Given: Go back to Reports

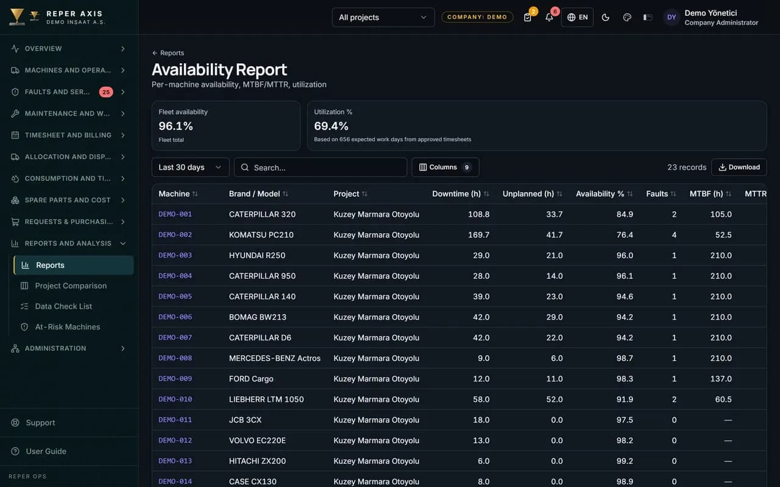Looking at the screenshot, I should 168,53.
